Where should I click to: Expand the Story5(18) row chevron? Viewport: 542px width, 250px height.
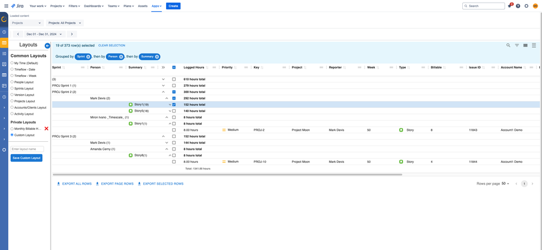point(170,111)
